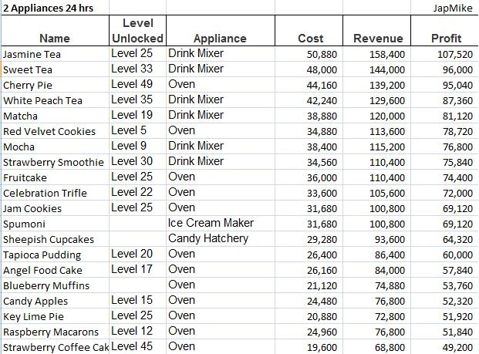Click Sweet Tea's cost value 48,000
This screenshot has height=354, width=479.
322,70
